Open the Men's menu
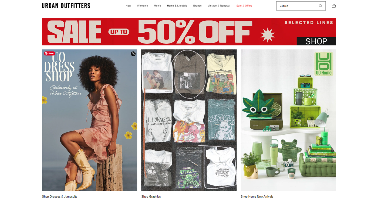 [x=157, y=6]
